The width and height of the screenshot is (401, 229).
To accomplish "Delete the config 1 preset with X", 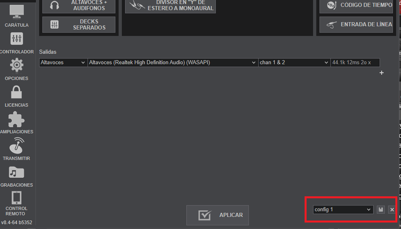I will tap(392, 210).
